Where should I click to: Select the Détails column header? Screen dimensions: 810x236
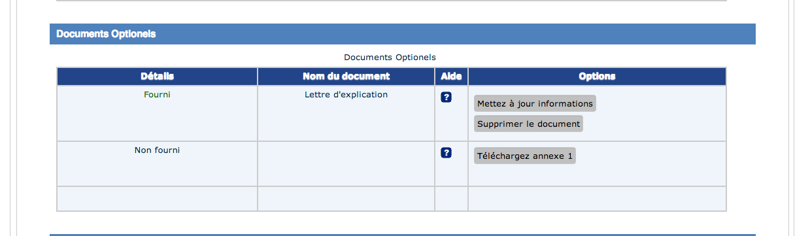click(157, 76)
